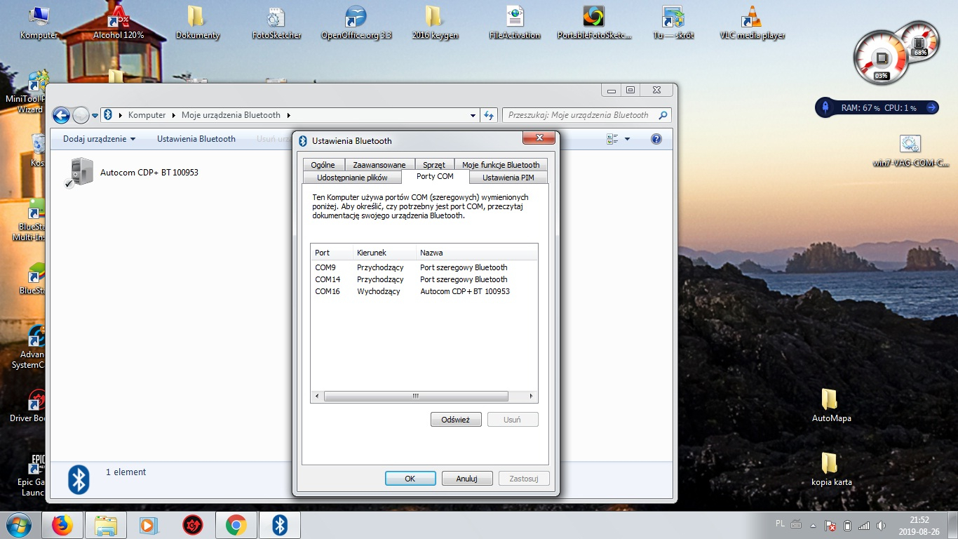This screenshot has width=958, height=539.
Task: Select the COM16 Autocom port row
Action: [x=424, y=291]
